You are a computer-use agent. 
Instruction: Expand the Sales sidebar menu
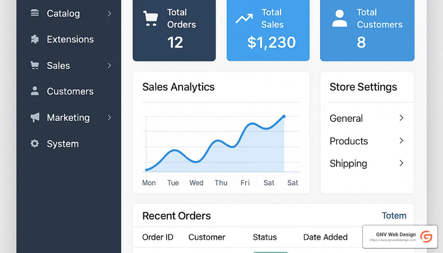(109, 65)
